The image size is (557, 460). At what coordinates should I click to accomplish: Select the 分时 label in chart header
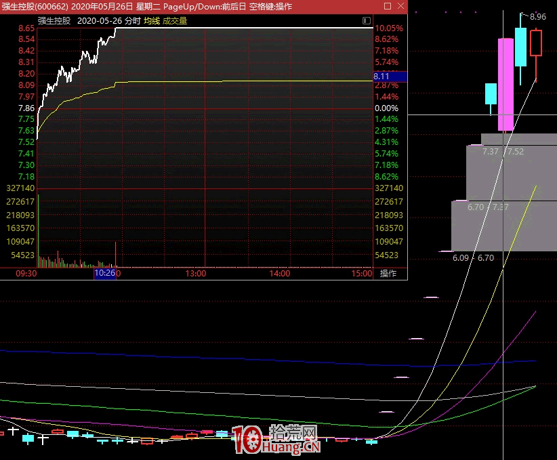(x=132, y=21)
